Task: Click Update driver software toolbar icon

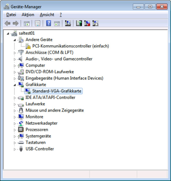Action: pyautogui.click(x=79, y=23)
